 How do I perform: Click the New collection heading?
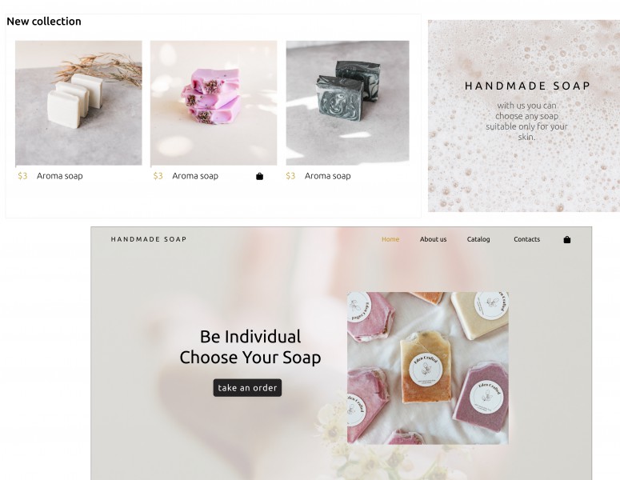[44, 22]
